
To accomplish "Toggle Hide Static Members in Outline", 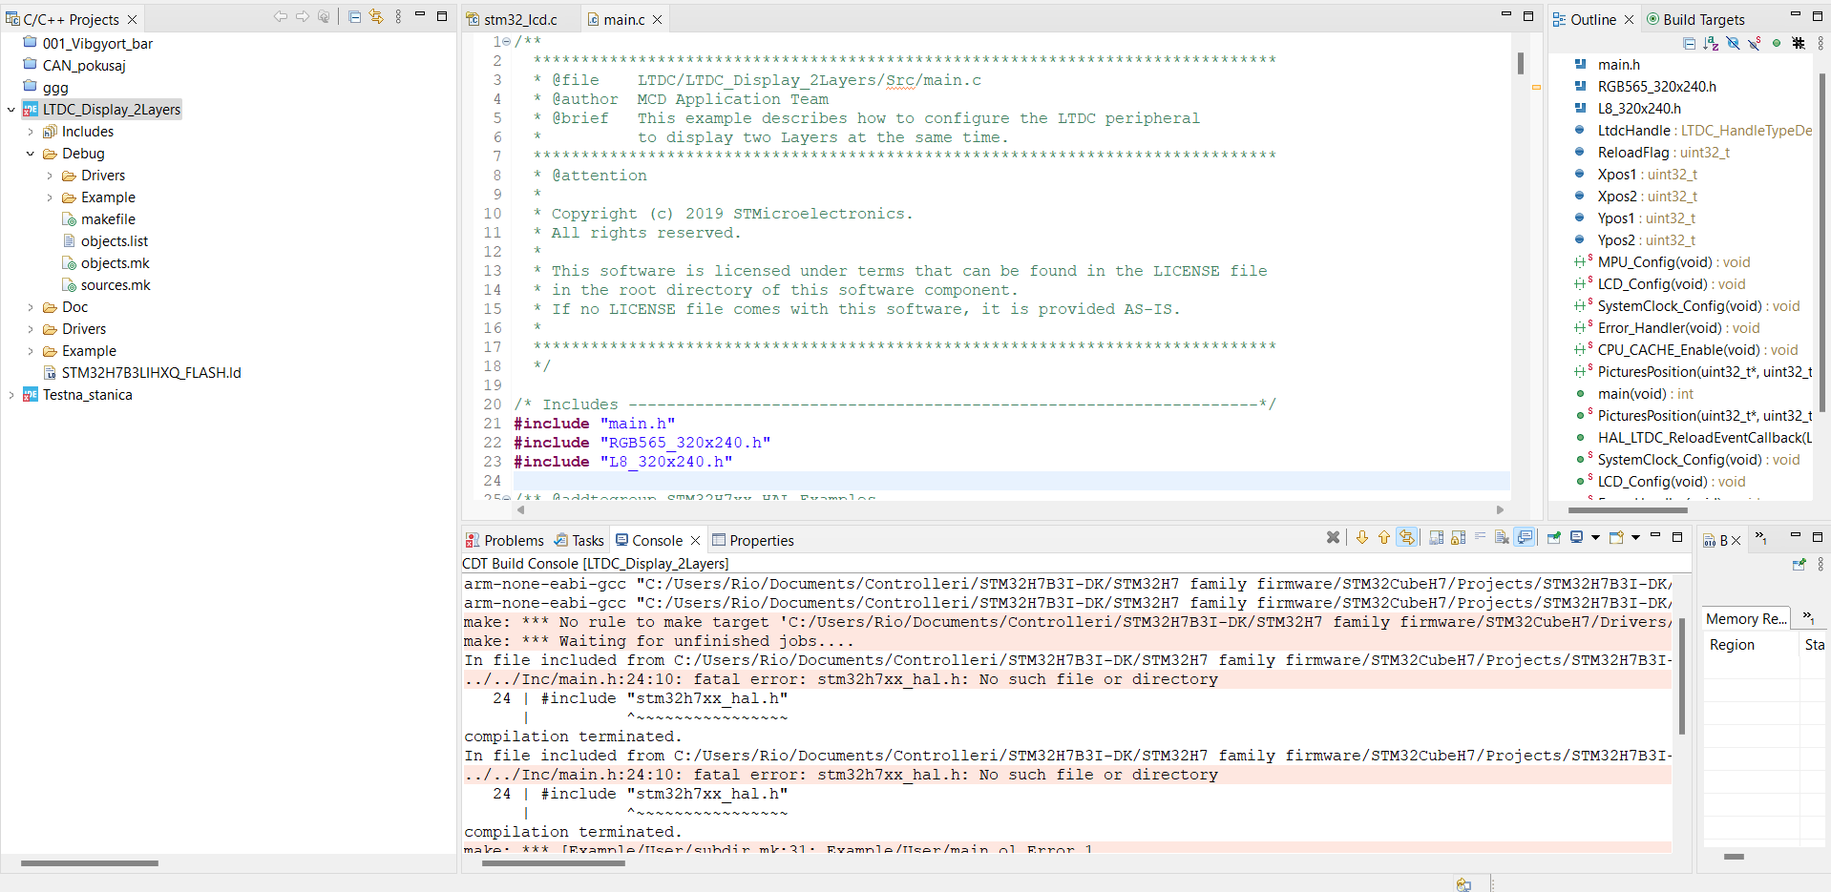I will (x=1755, y=44).
